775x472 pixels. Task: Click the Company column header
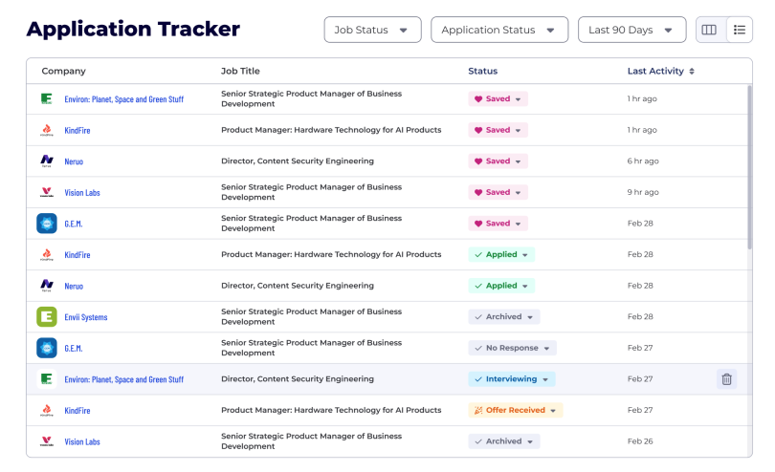tap(63, 71)
